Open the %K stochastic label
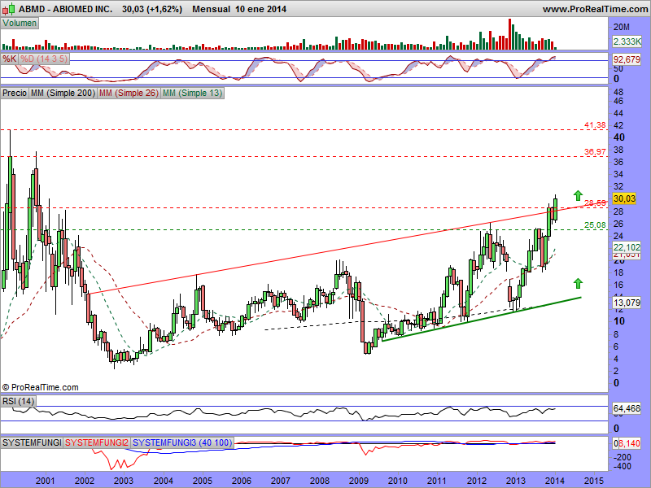 [10, 59]
